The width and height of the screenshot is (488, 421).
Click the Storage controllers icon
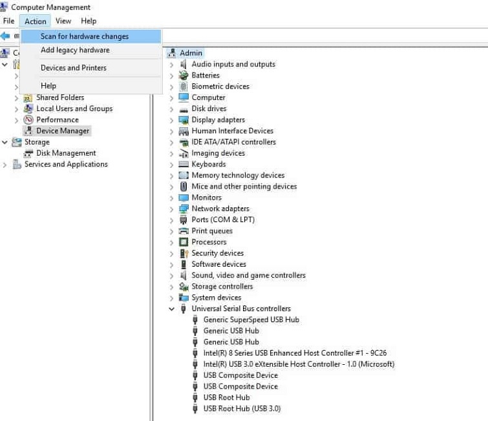184,287
